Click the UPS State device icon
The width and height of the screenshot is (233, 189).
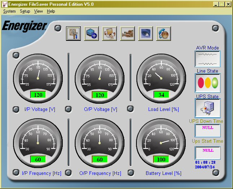pyautogui.click(x=208, y=108)
